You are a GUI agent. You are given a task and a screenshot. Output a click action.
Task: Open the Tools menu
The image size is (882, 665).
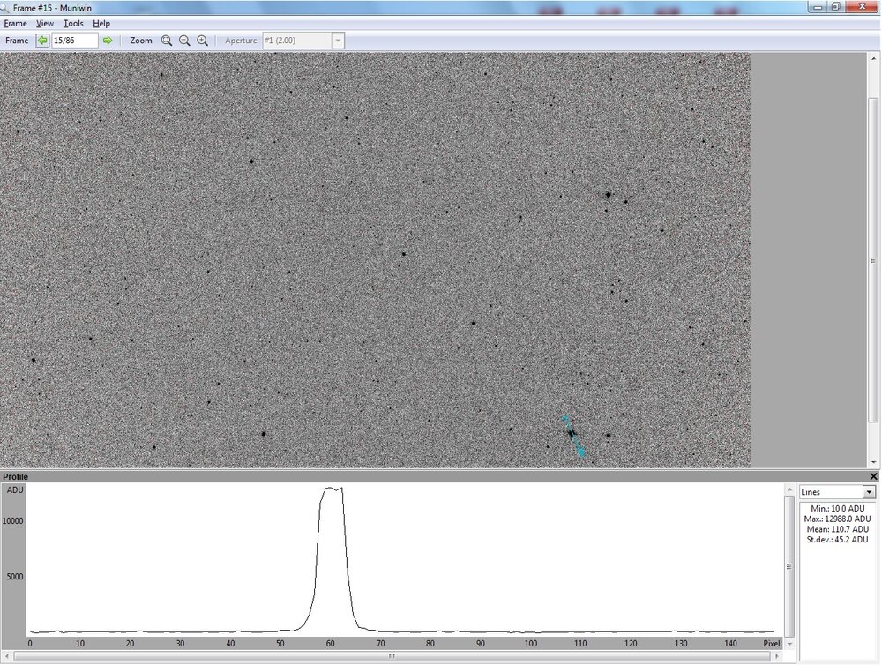click(73, 23)
